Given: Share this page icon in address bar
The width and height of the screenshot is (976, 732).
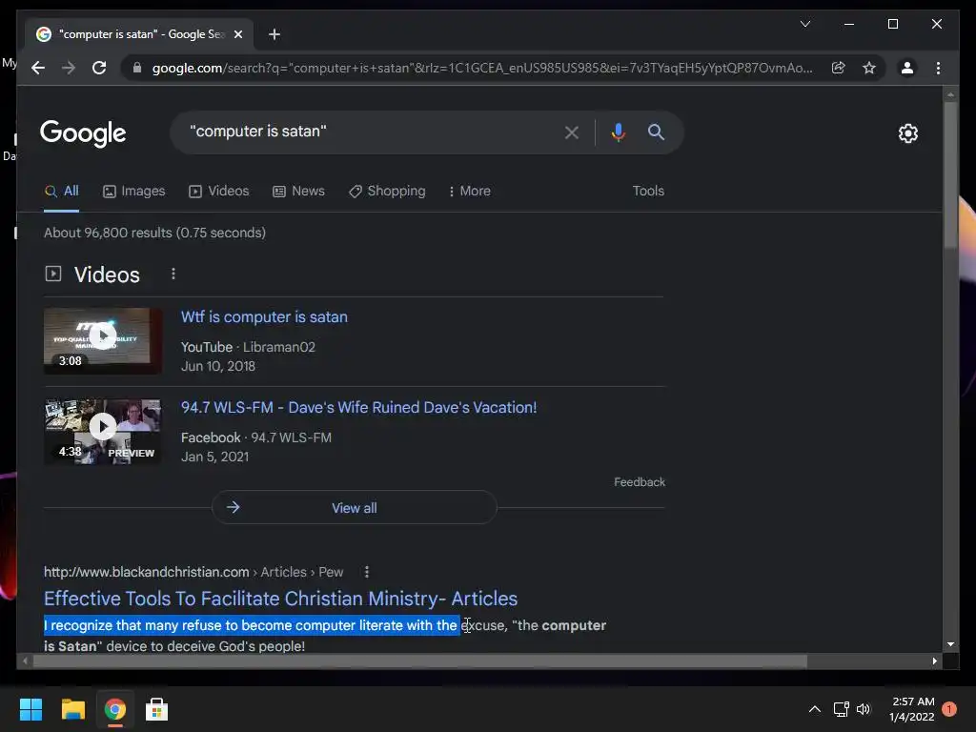Looking at the screenshot, I should (839, 68).
